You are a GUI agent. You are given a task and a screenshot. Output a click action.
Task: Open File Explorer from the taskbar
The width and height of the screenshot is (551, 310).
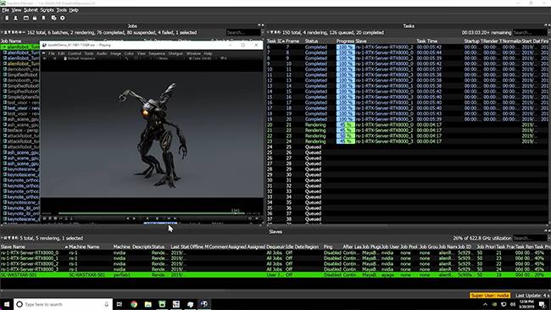148,304
